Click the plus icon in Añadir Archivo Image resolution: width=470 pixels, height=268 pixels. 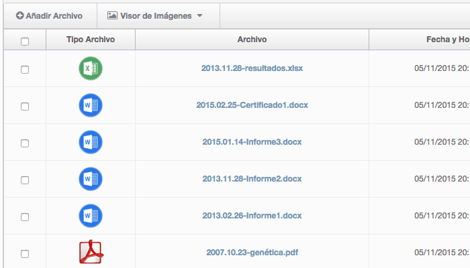coord(19,15)
